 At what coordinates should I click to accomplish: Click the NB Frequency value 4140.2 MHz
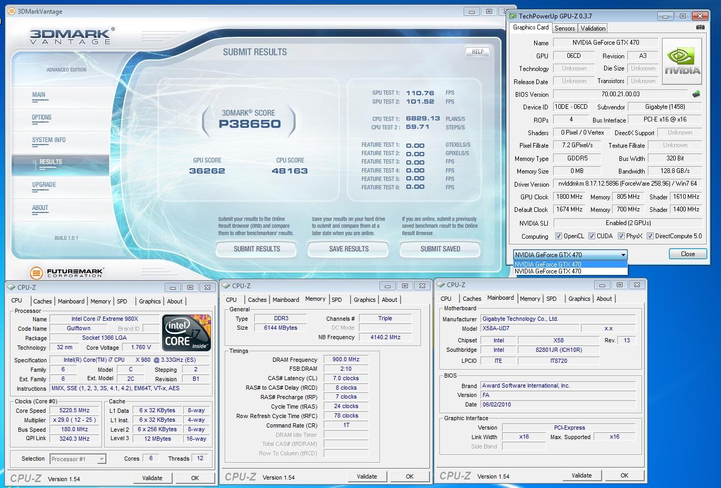click(x=385, y=337)
